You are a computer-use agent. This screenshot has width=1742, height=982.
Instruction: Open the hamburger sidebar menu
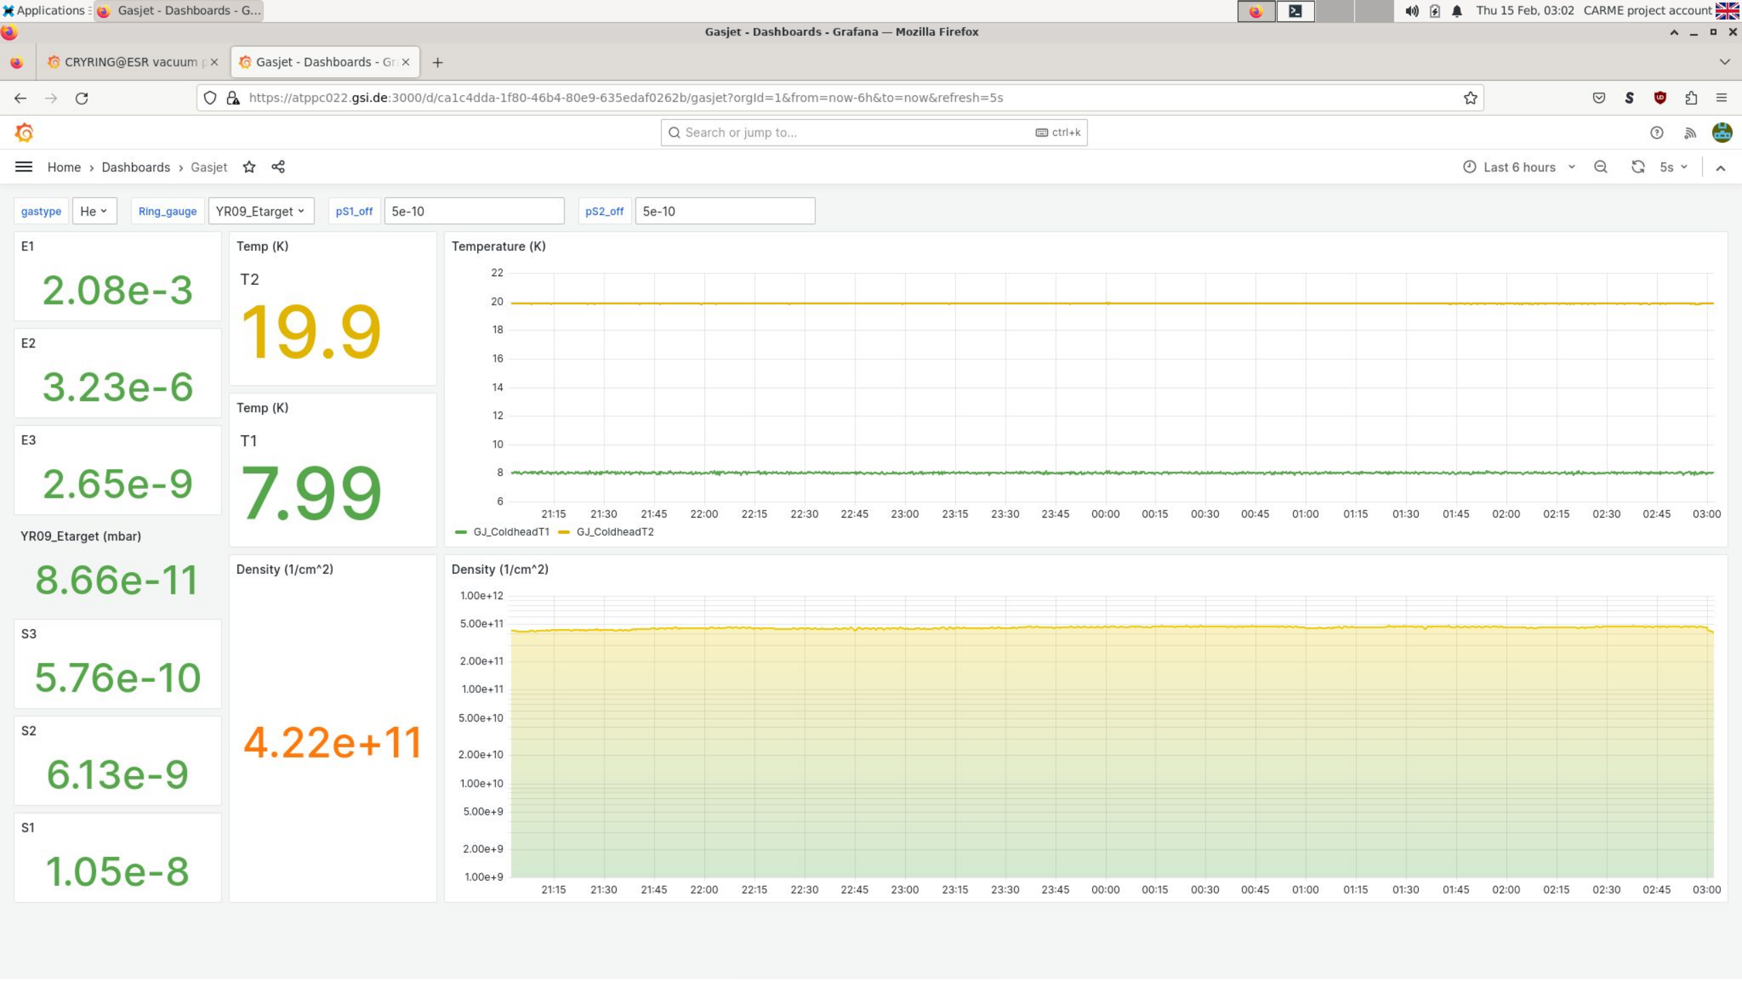coord(24,167)
